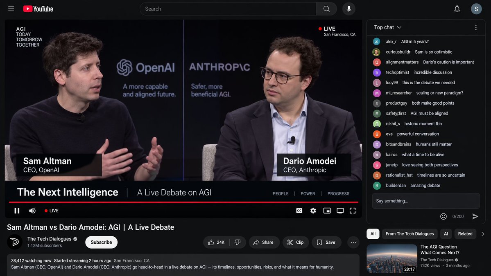Click bitsandbrains chat username
Viewport: 491px width, 276px height.
[x=398, y=144]
